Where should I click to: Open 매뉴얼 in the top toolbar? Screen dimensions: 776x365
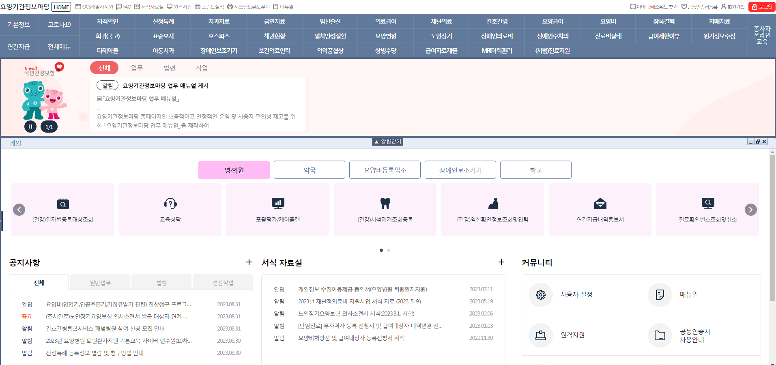283,7
